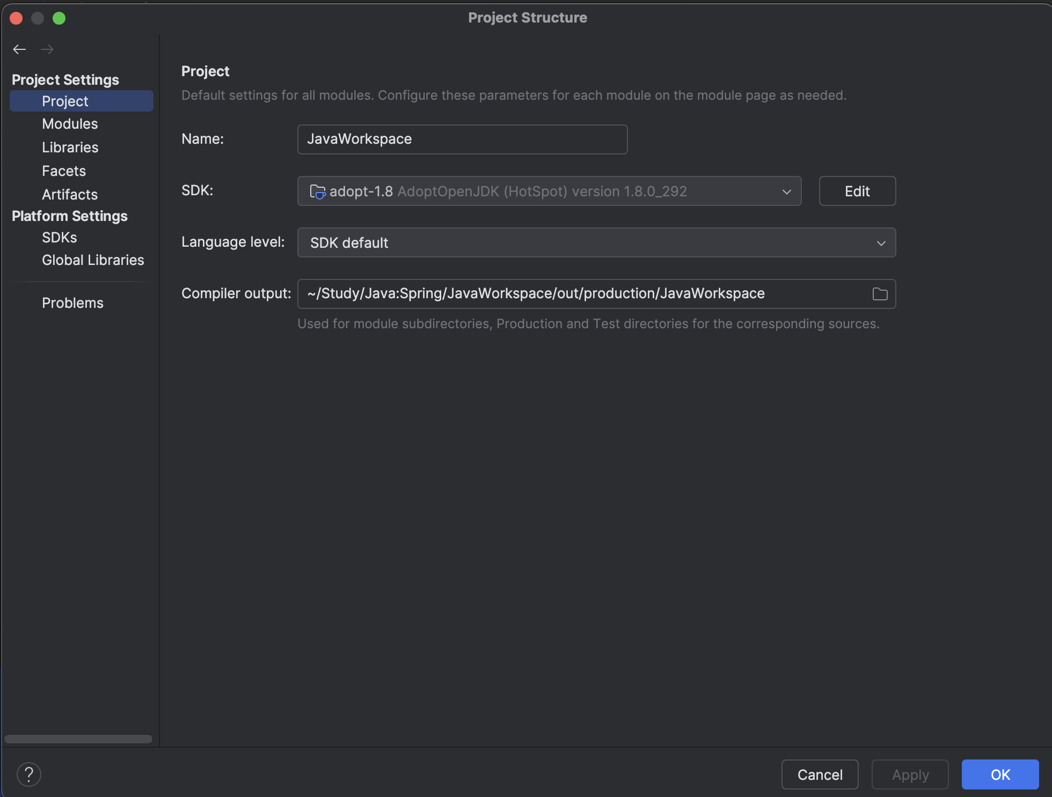Click the Language level label
The width and height of the screenshot is (1052, 797).
233,242
